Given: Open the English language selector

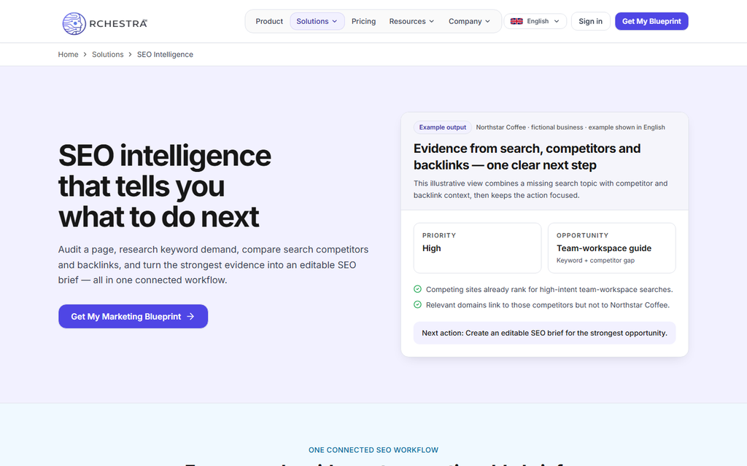Looking at the screenshot, I should [x=535, y=21].
